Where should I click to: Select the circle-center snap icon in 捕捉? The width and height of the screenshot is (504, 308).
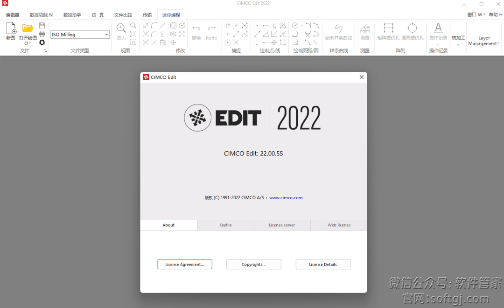(228, 42)
